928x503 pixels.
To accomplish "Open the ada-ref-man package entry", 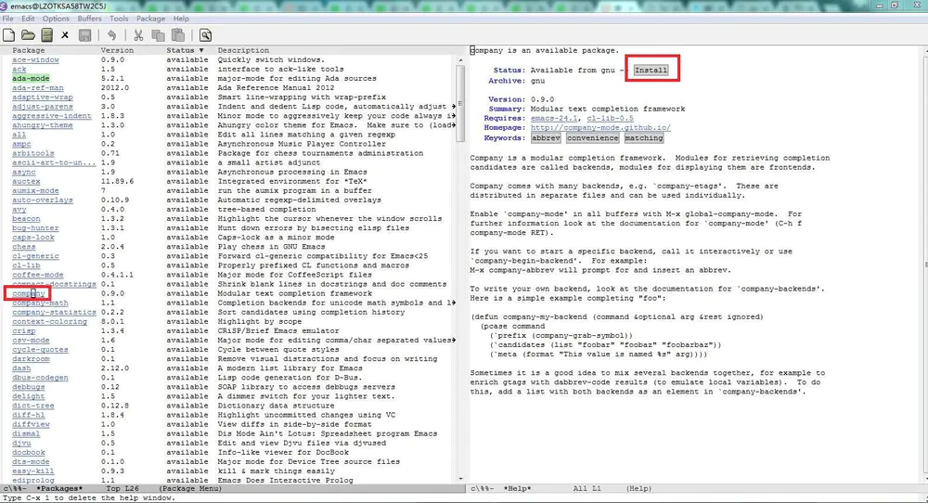I will click(38, 87).
